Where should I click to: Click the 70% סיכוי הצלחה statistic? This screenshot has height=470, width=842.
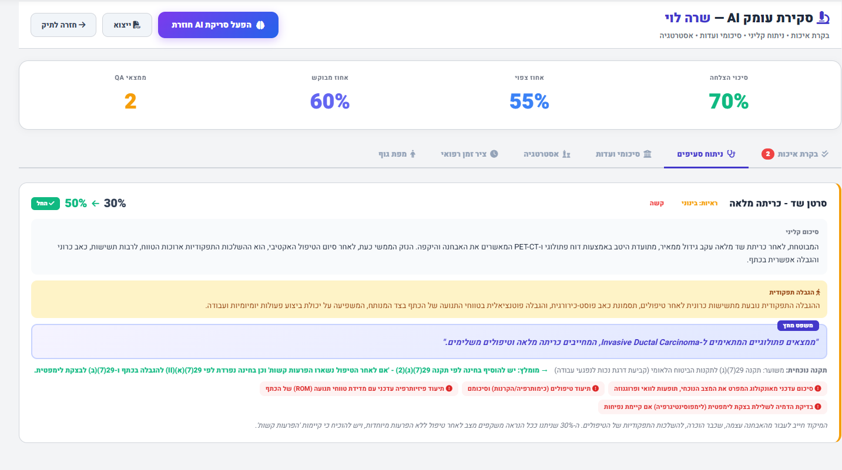[729, 102]
